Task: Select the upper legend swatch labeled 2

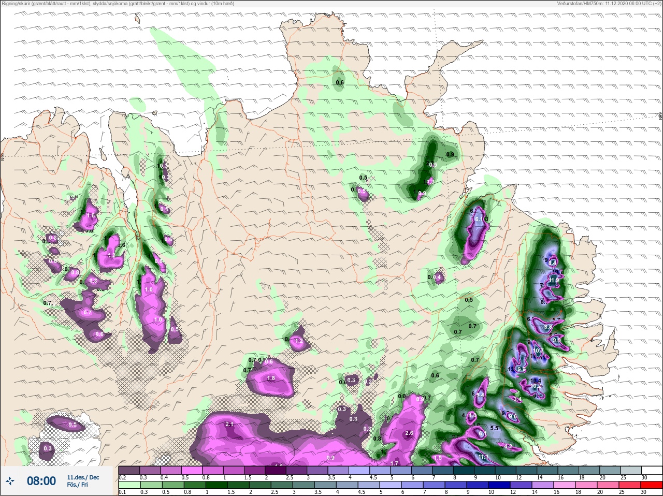Action: (275, 470)
